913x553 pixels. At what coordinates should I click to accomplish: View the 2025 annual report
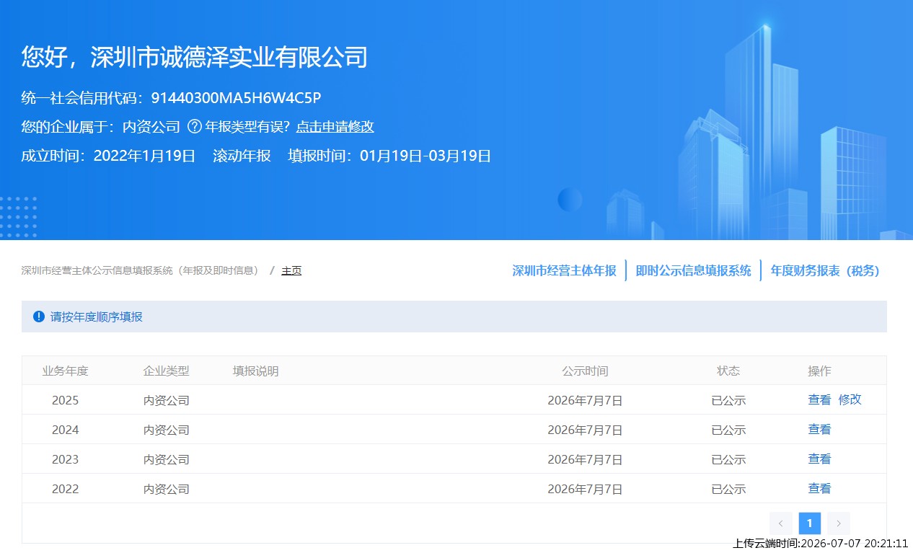click(819, 399)
